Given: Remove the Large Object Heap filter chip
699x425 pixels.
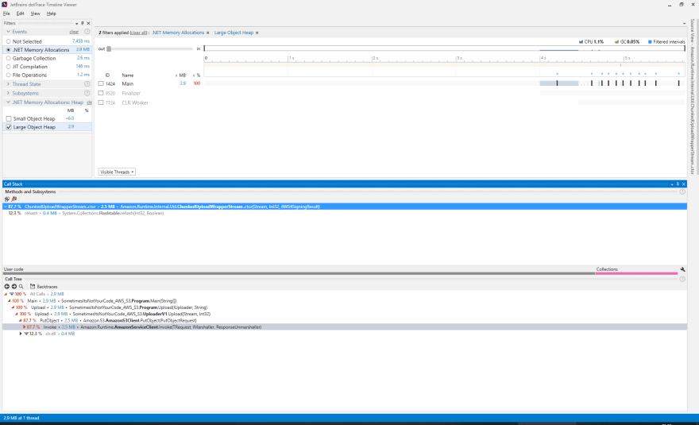Looking at the screenshot, I should coord(257,33).
